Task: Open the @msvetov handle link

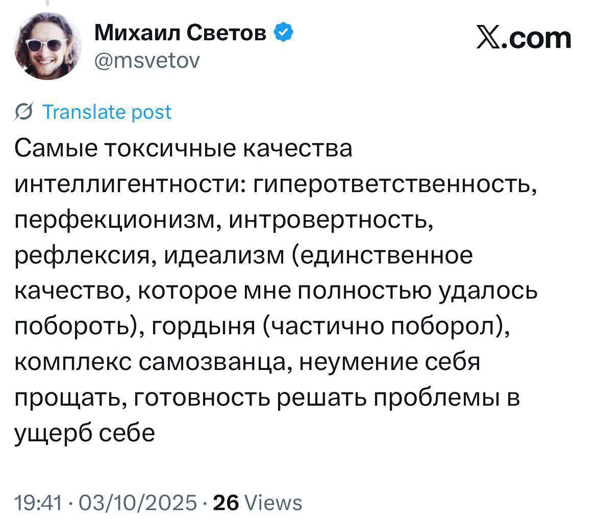Action: click(x=147, y=61)
